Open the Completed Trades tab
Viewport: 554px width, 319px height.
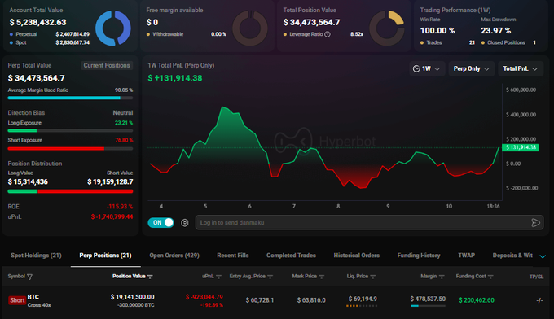coord(291,256)
